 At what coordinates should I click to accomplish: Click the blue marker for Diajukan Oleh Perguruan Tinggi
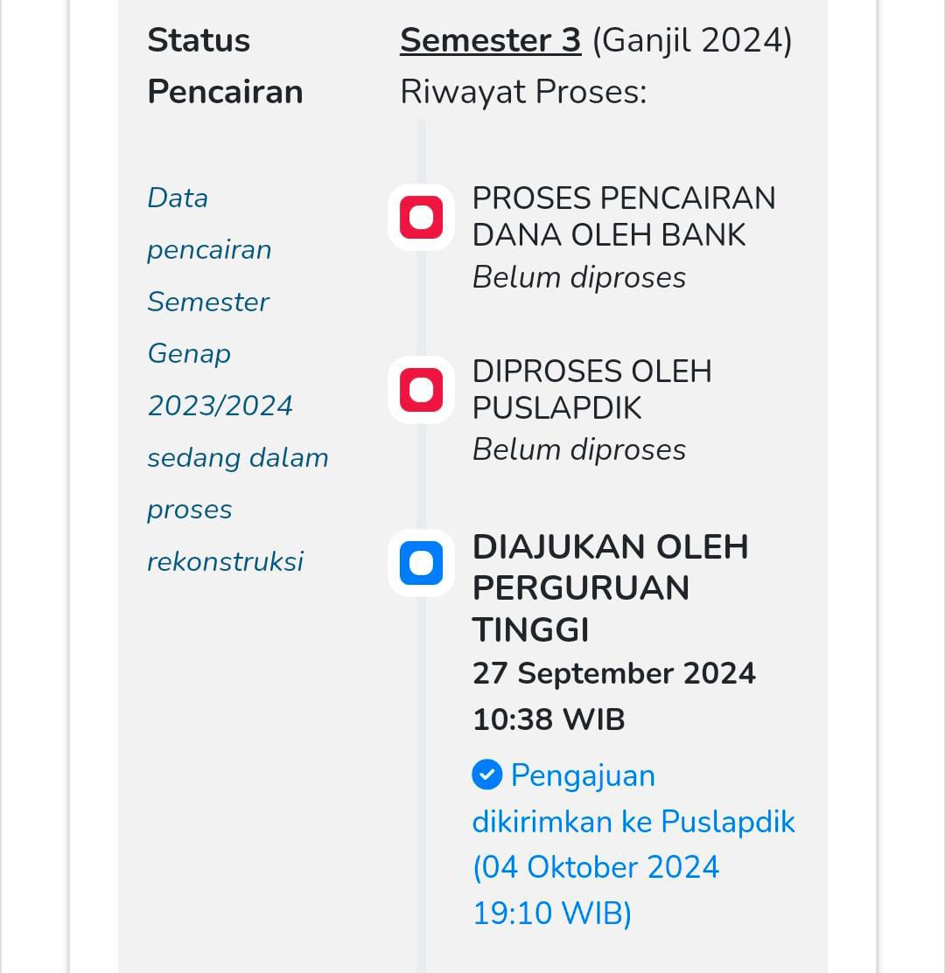pyautogui.click(x=421, y=563)
